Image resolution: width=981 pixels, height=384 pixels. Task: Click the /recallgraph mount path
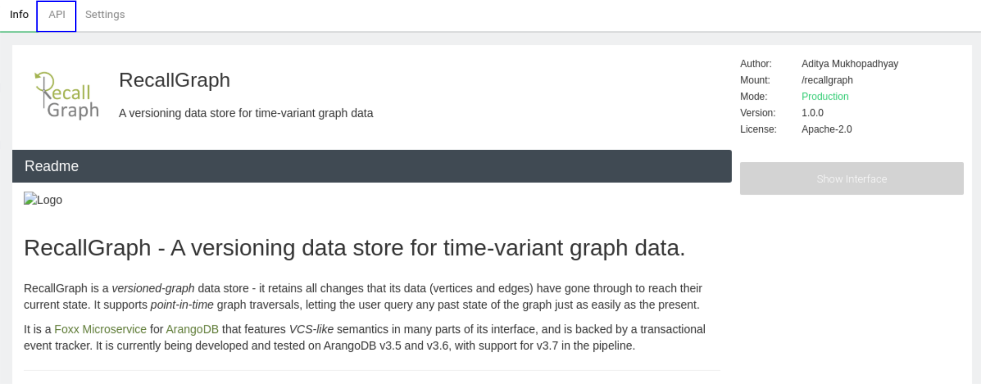(x=827, y=80)
